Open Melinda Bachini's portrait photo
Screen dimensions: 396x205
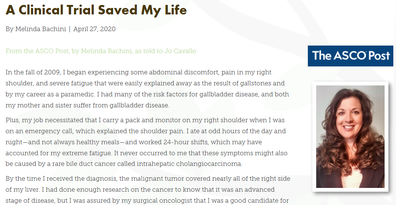point(350,137)
